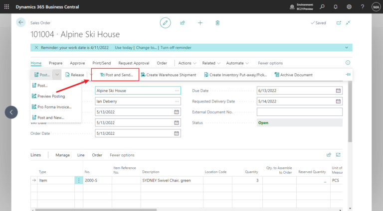Click the External Document No. field
This screenshot has width=383, height=211.
pyautogui.click(x=299, y=112)
